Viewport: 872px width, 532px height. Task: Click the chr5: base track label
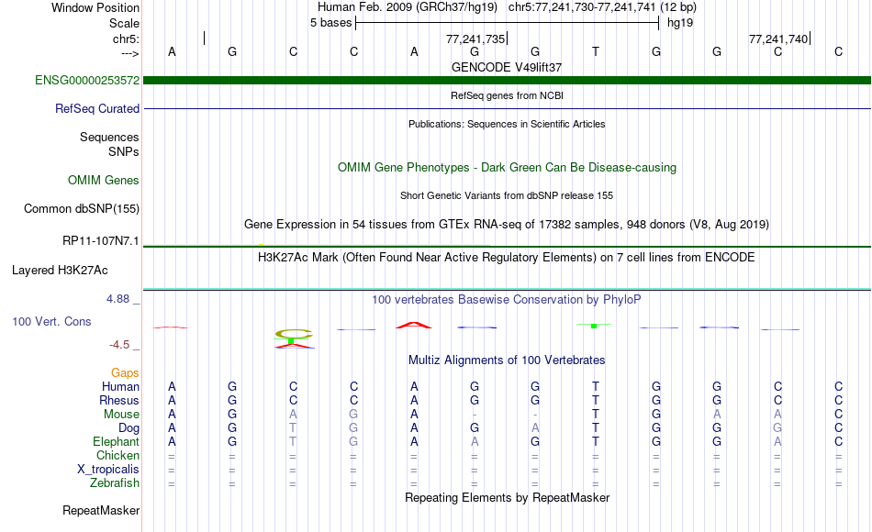pos(126,39)
